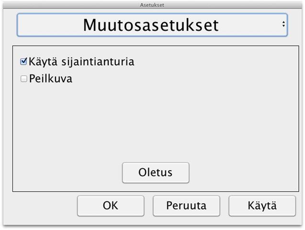Cancel changes with the Peruuta button
305x230 pixels.
coord(186,206)
